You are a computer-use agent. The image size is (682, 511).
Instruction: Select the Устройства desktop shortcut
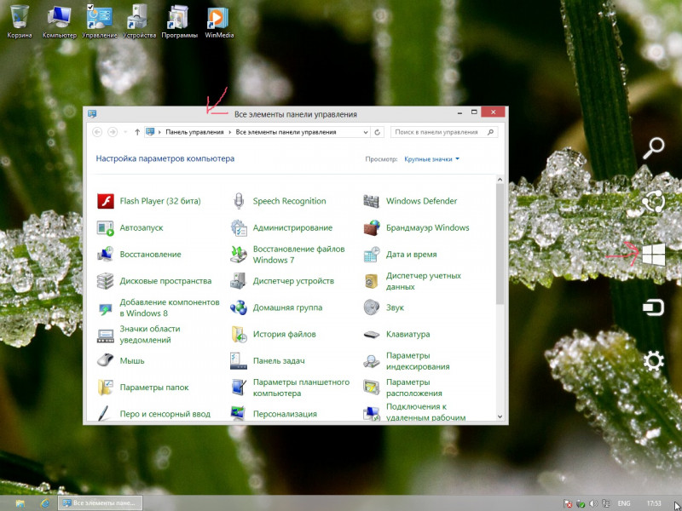pyautogui.click(x=139, y=21)
